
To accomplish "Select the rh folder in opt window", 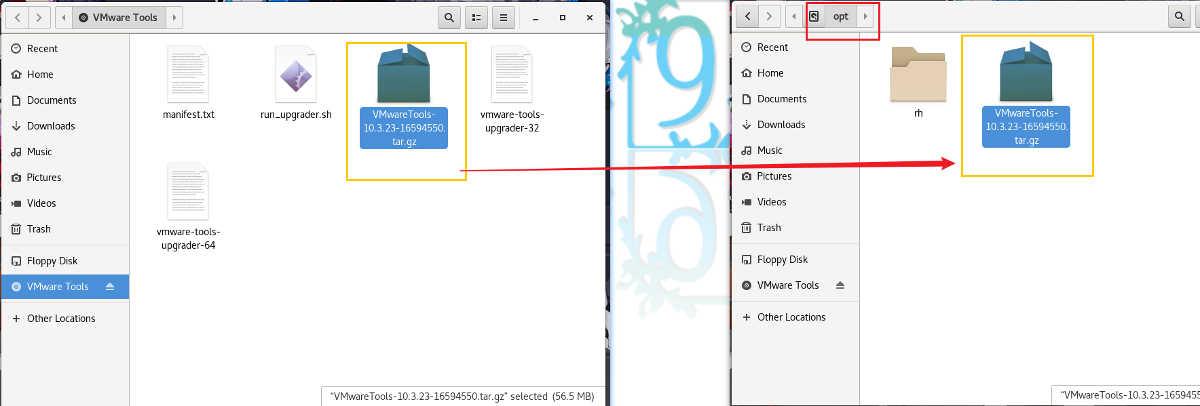I will coord(918,83).
